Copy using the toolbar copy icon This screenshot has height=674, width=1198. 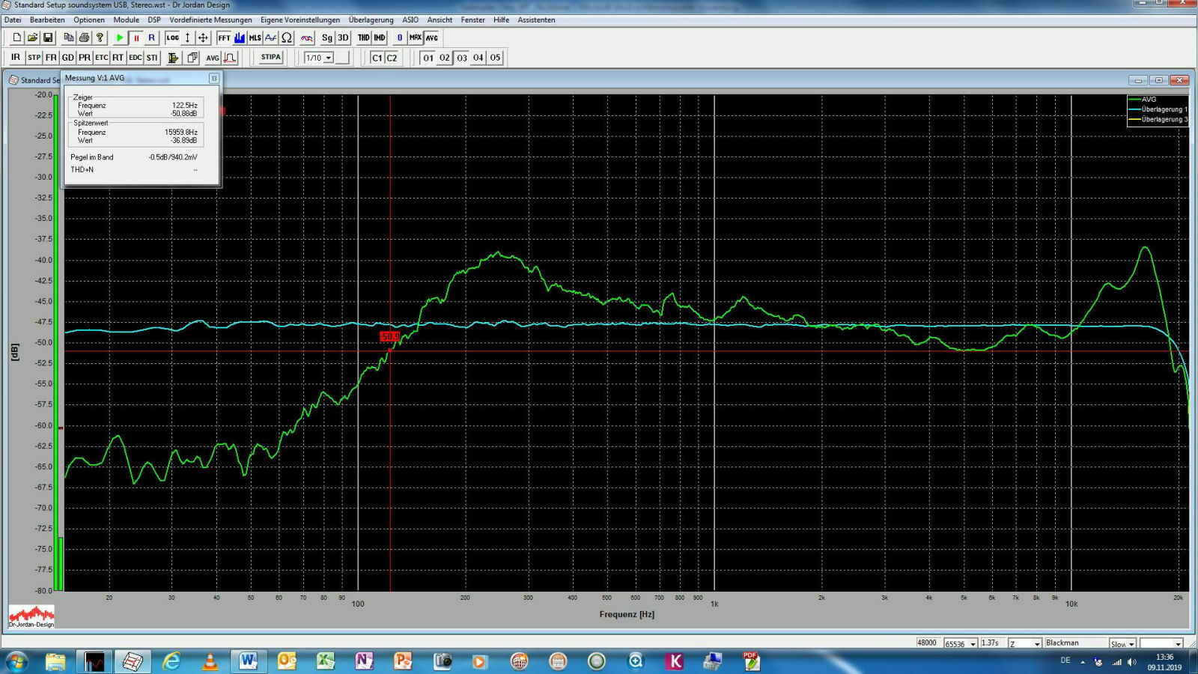(x=68, y=37)
